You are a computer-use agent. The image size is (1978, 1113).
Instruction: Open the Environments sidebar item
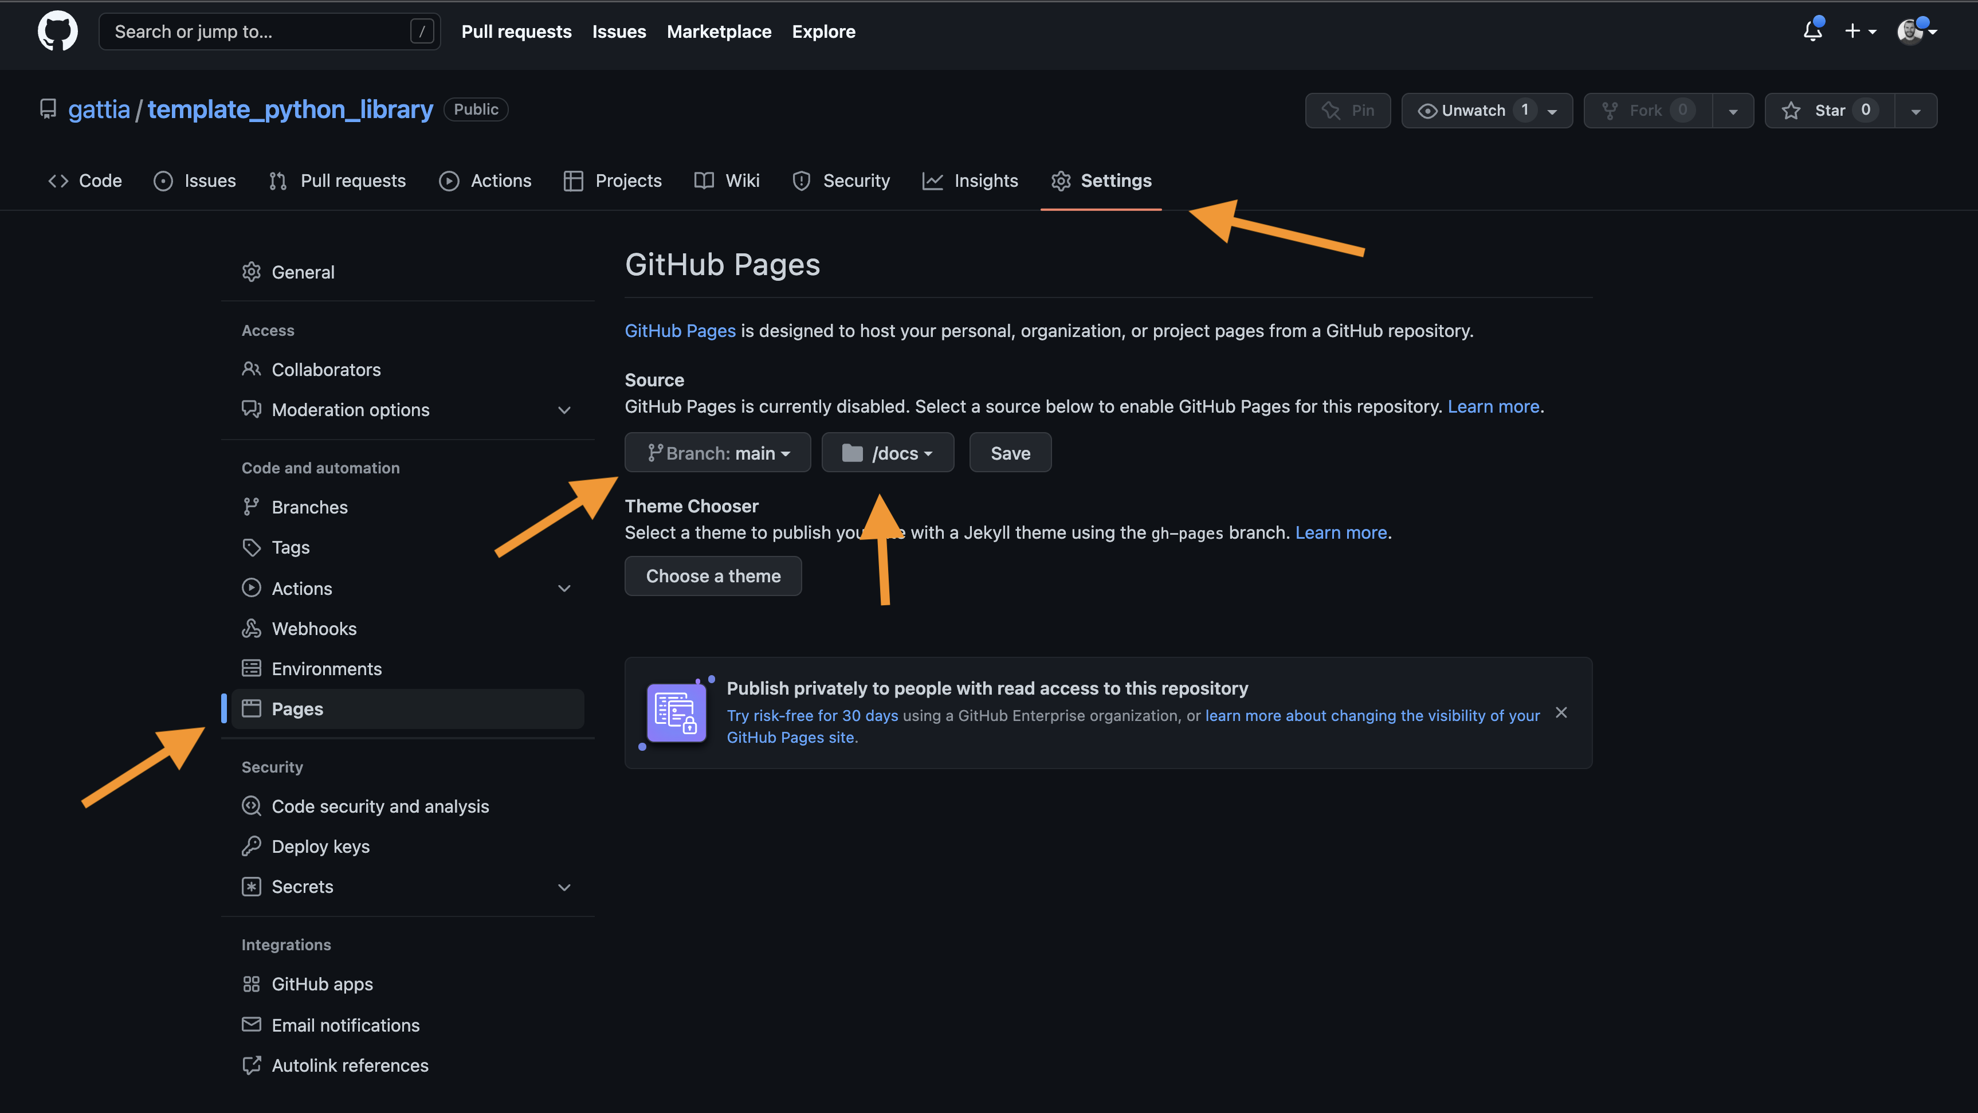coord(327,668)
